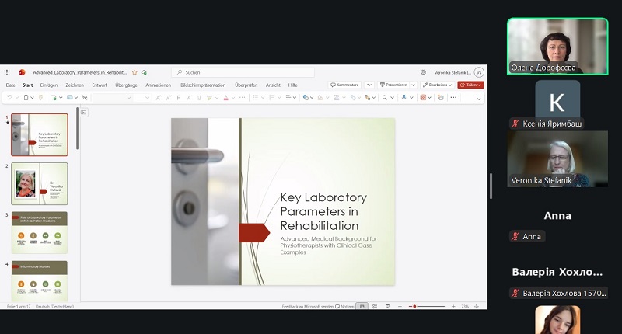The image size is (622, 334).
Task: Open the Einfügen tab
Action: pos(48,85)
